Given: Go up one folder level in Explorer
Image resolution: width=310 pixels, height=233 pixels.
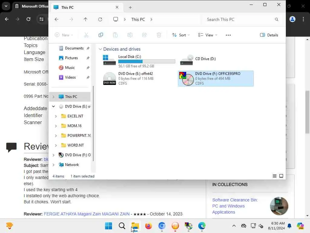Looking at the screenshot, I should (x=85, y=19).
